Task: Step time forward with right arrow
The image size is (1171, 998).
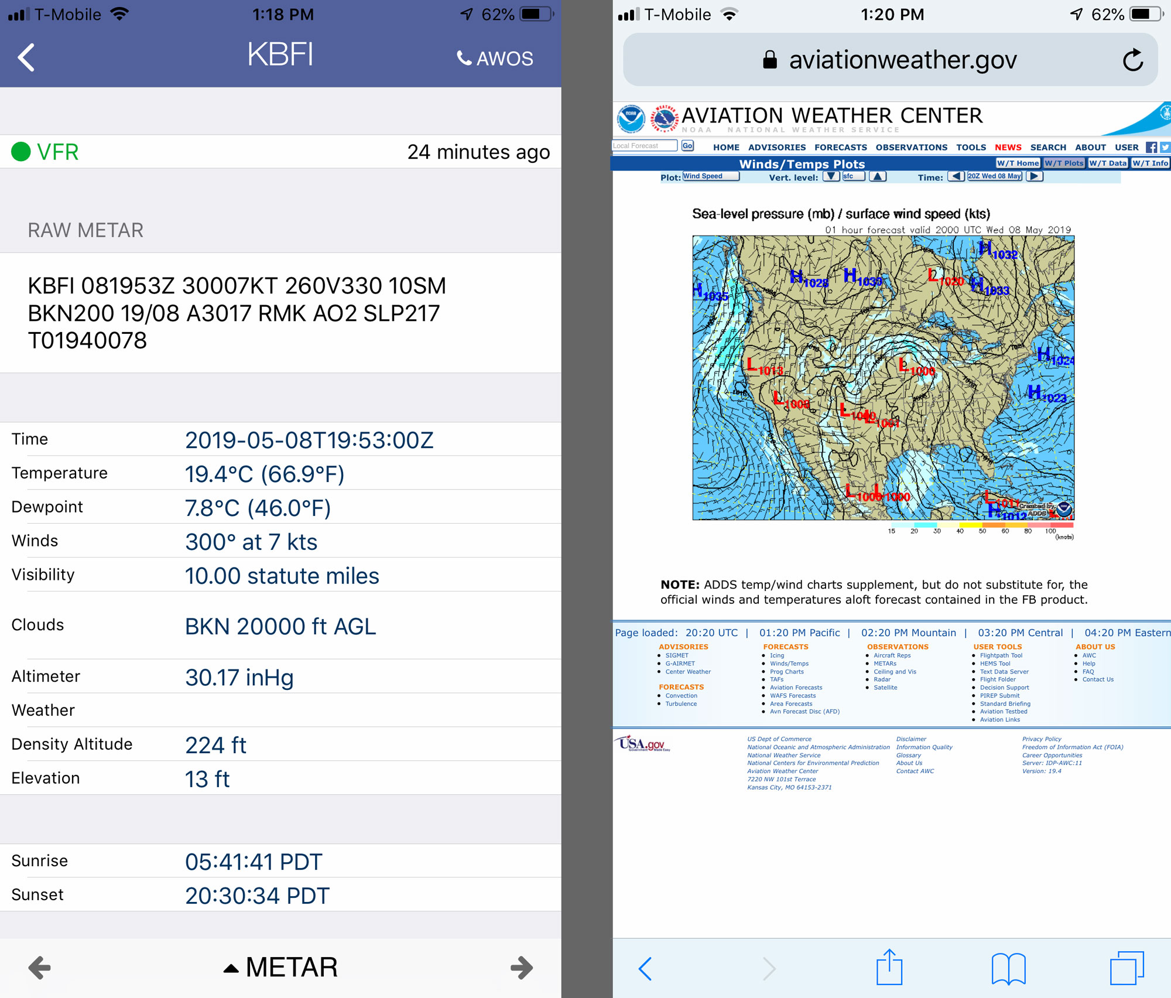Action: click(x=1035, y=176)
